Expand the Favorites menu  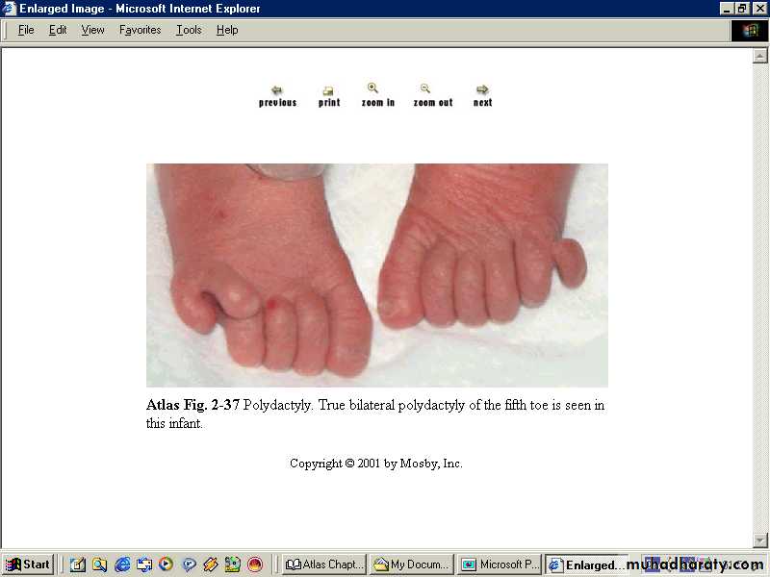(140, 30)
